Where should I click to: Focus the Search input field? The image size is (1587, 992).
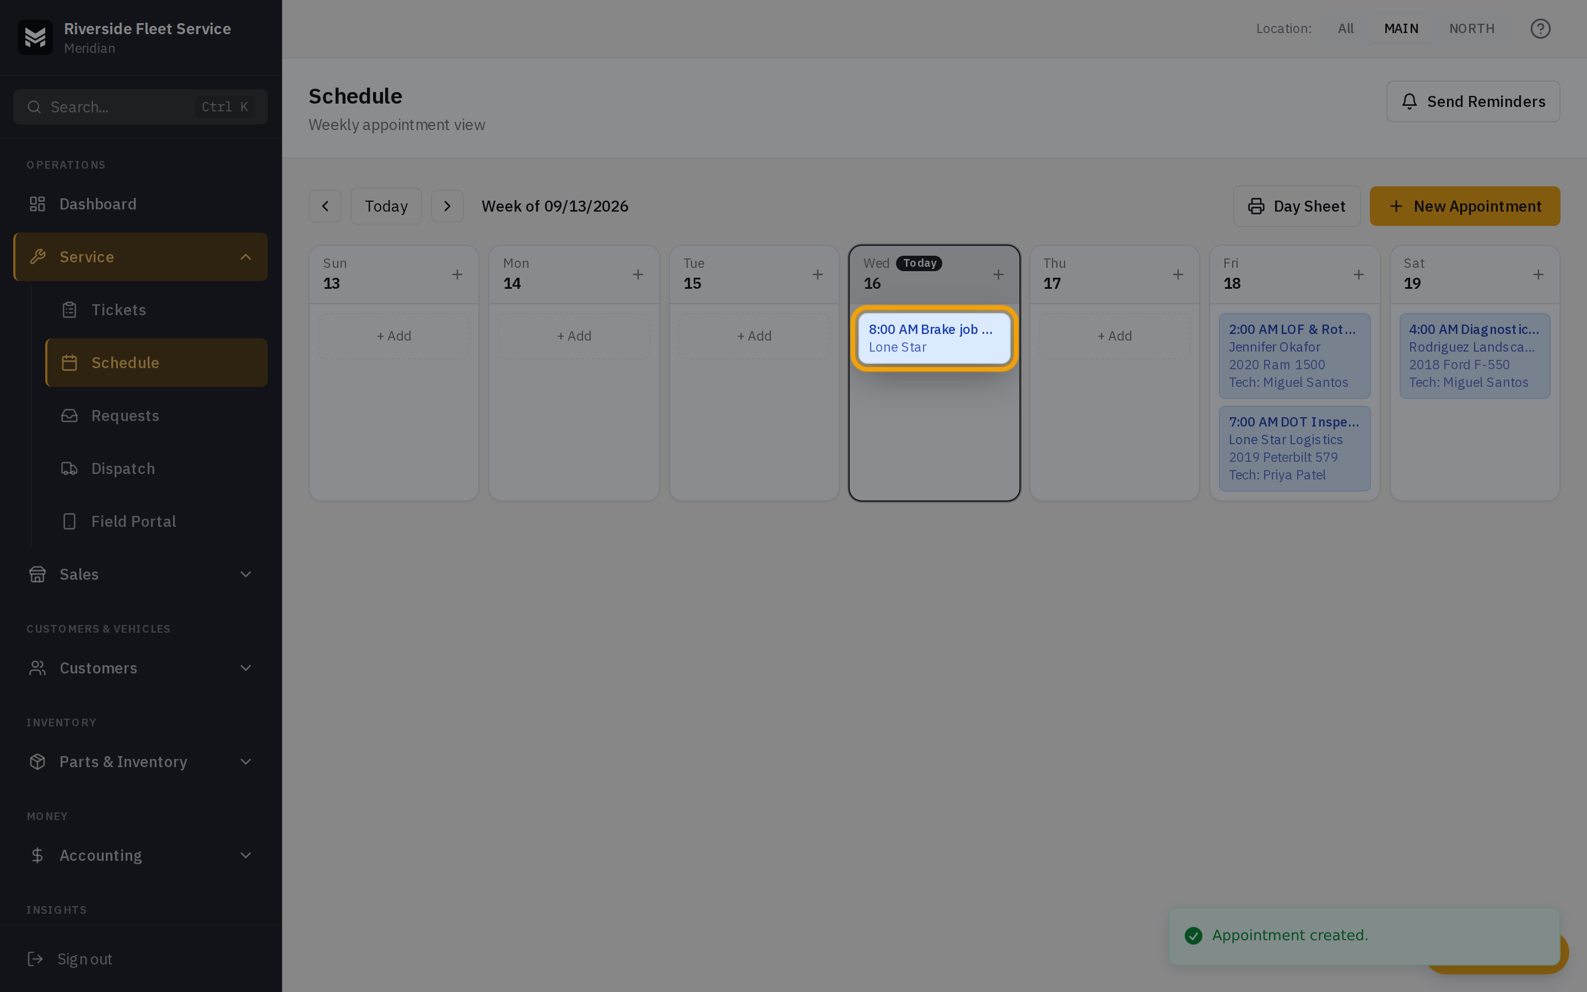[x=141, y=107]
